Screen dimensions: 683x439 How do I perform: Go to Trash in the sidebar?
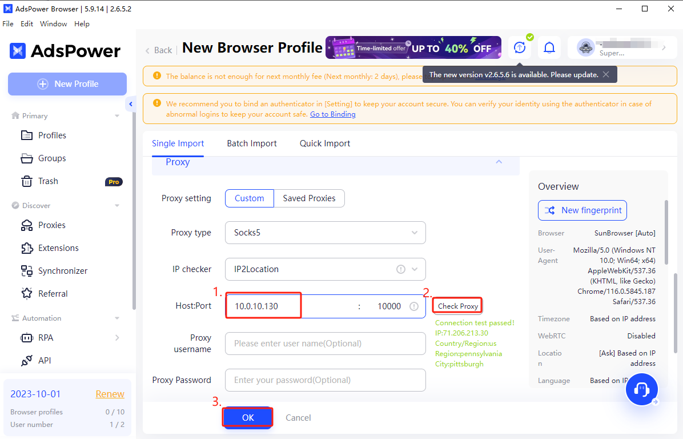pyautogui.click(x=48, y=181)
